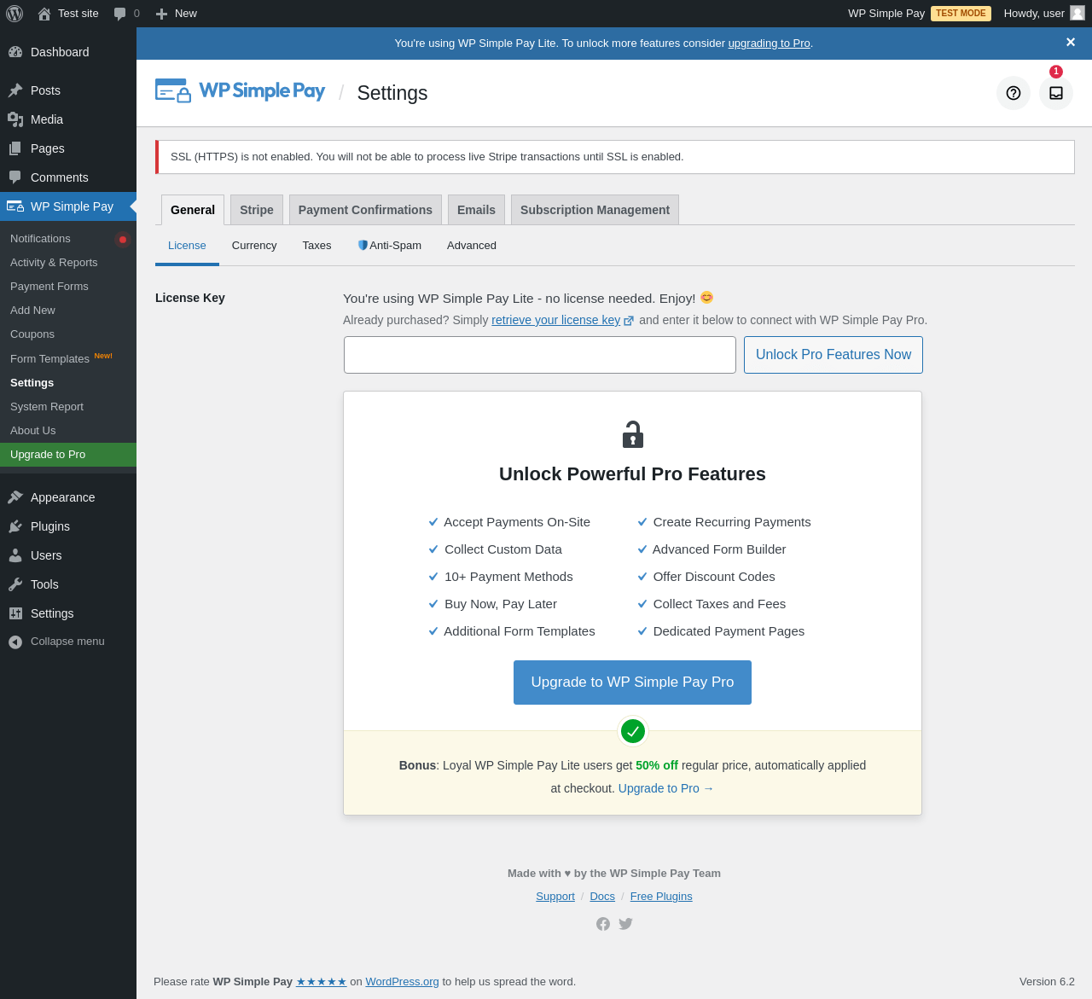Click the Appearance paintbrush icon
Screen dimensions: 1092x999
point(15,497)
